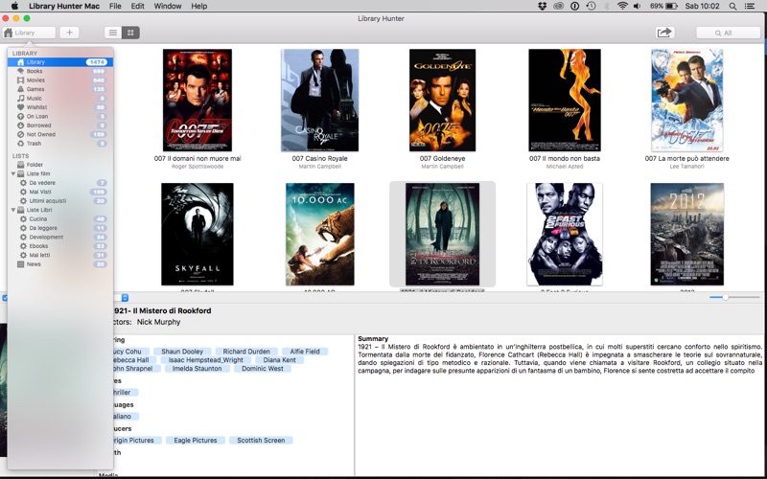The width and height of the screenshot is (767, 479).
Task: Open the Dropbox menu bar icon
Action: [542, 6]
